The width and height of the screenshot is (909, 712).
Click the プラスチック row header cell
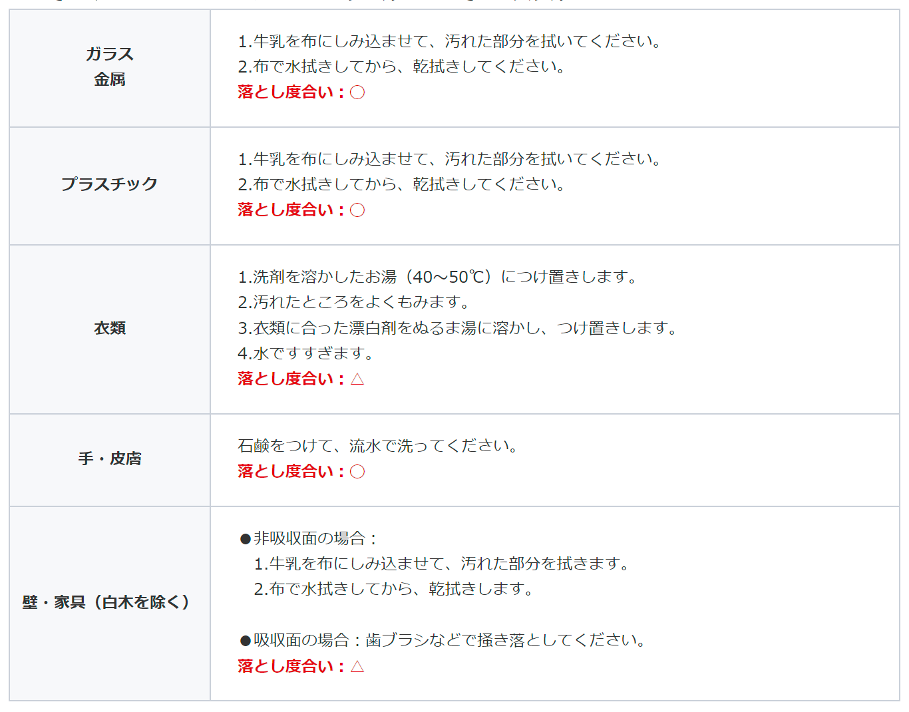pyautogui.click(x=110, y=184)
